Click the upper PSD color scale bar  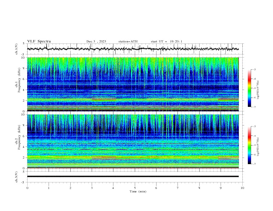pos(250,88)
